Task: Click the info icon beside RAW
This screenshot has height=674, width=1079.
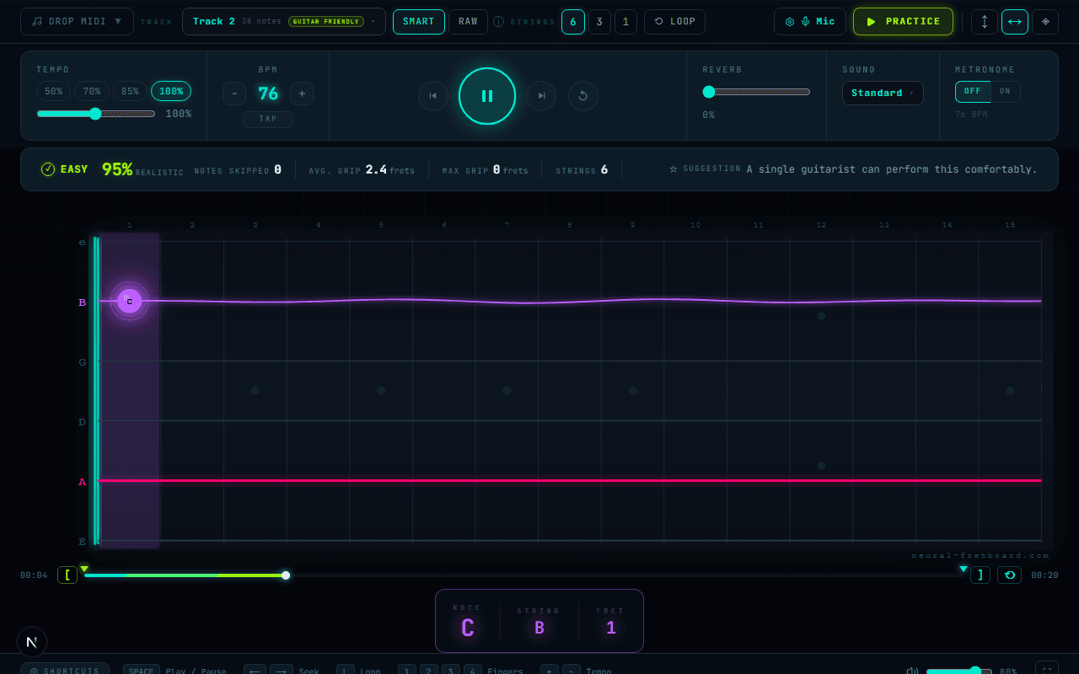Action: tap(499, 22)
